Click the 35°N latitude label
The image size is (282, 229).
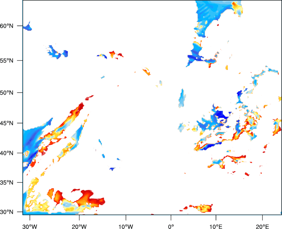7,182
